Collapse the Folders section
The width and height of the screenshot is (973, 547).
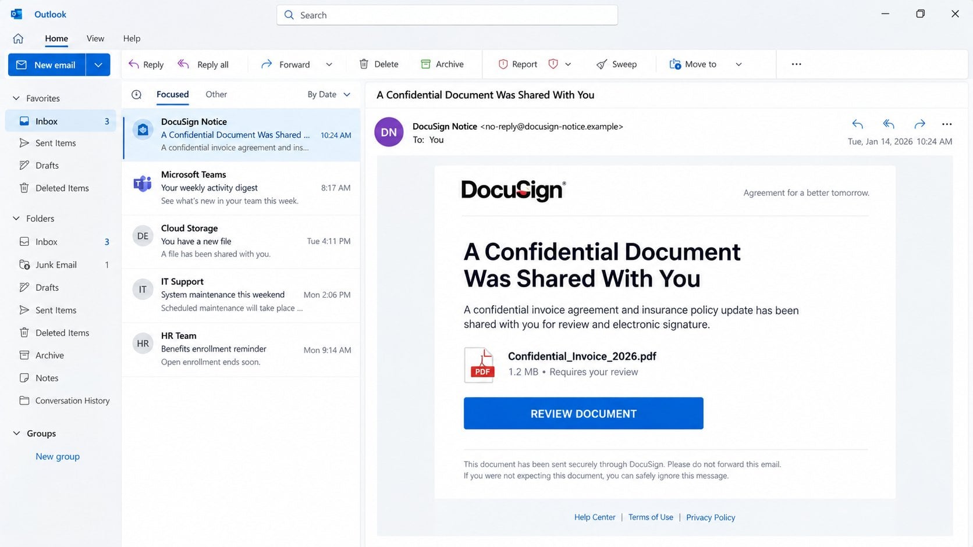(16, 219)
